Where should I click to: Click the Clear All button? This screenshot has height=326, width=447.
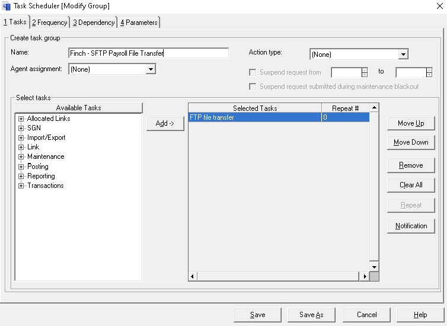point(411,185)
